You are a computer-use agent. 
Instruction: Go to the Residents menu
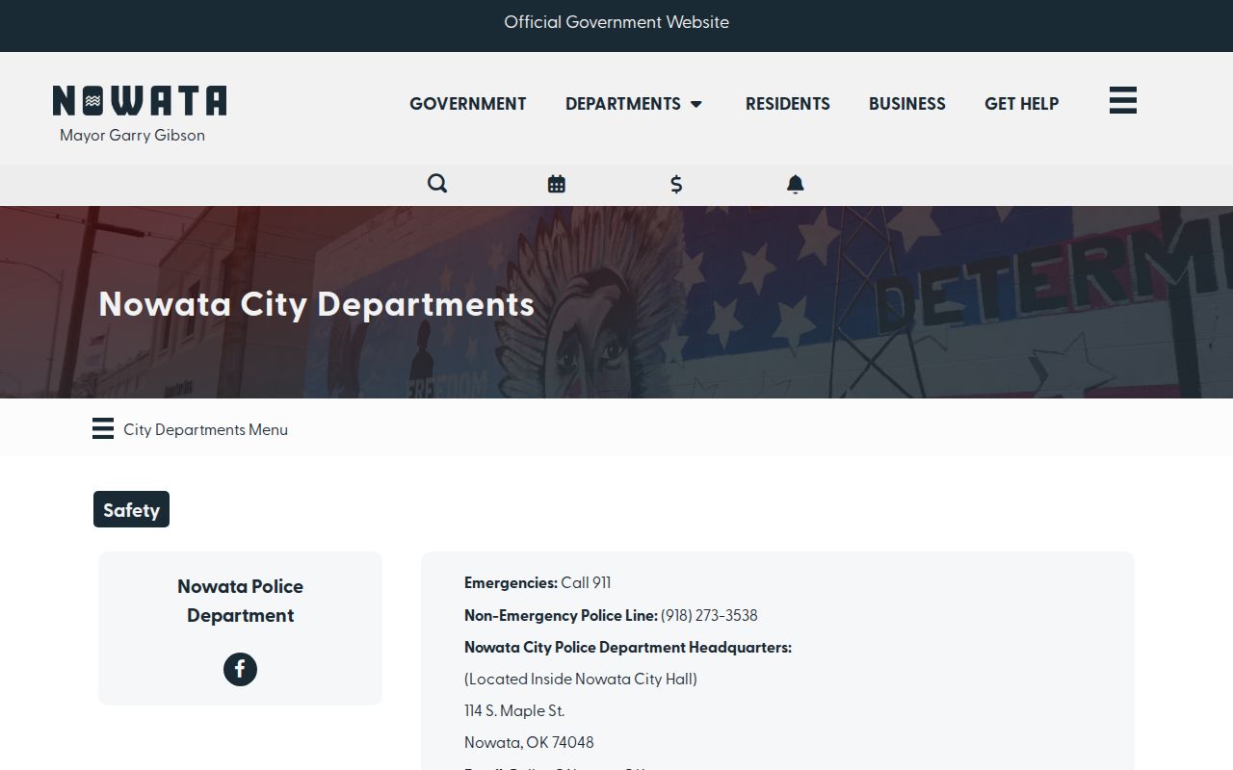click(788, 104)
